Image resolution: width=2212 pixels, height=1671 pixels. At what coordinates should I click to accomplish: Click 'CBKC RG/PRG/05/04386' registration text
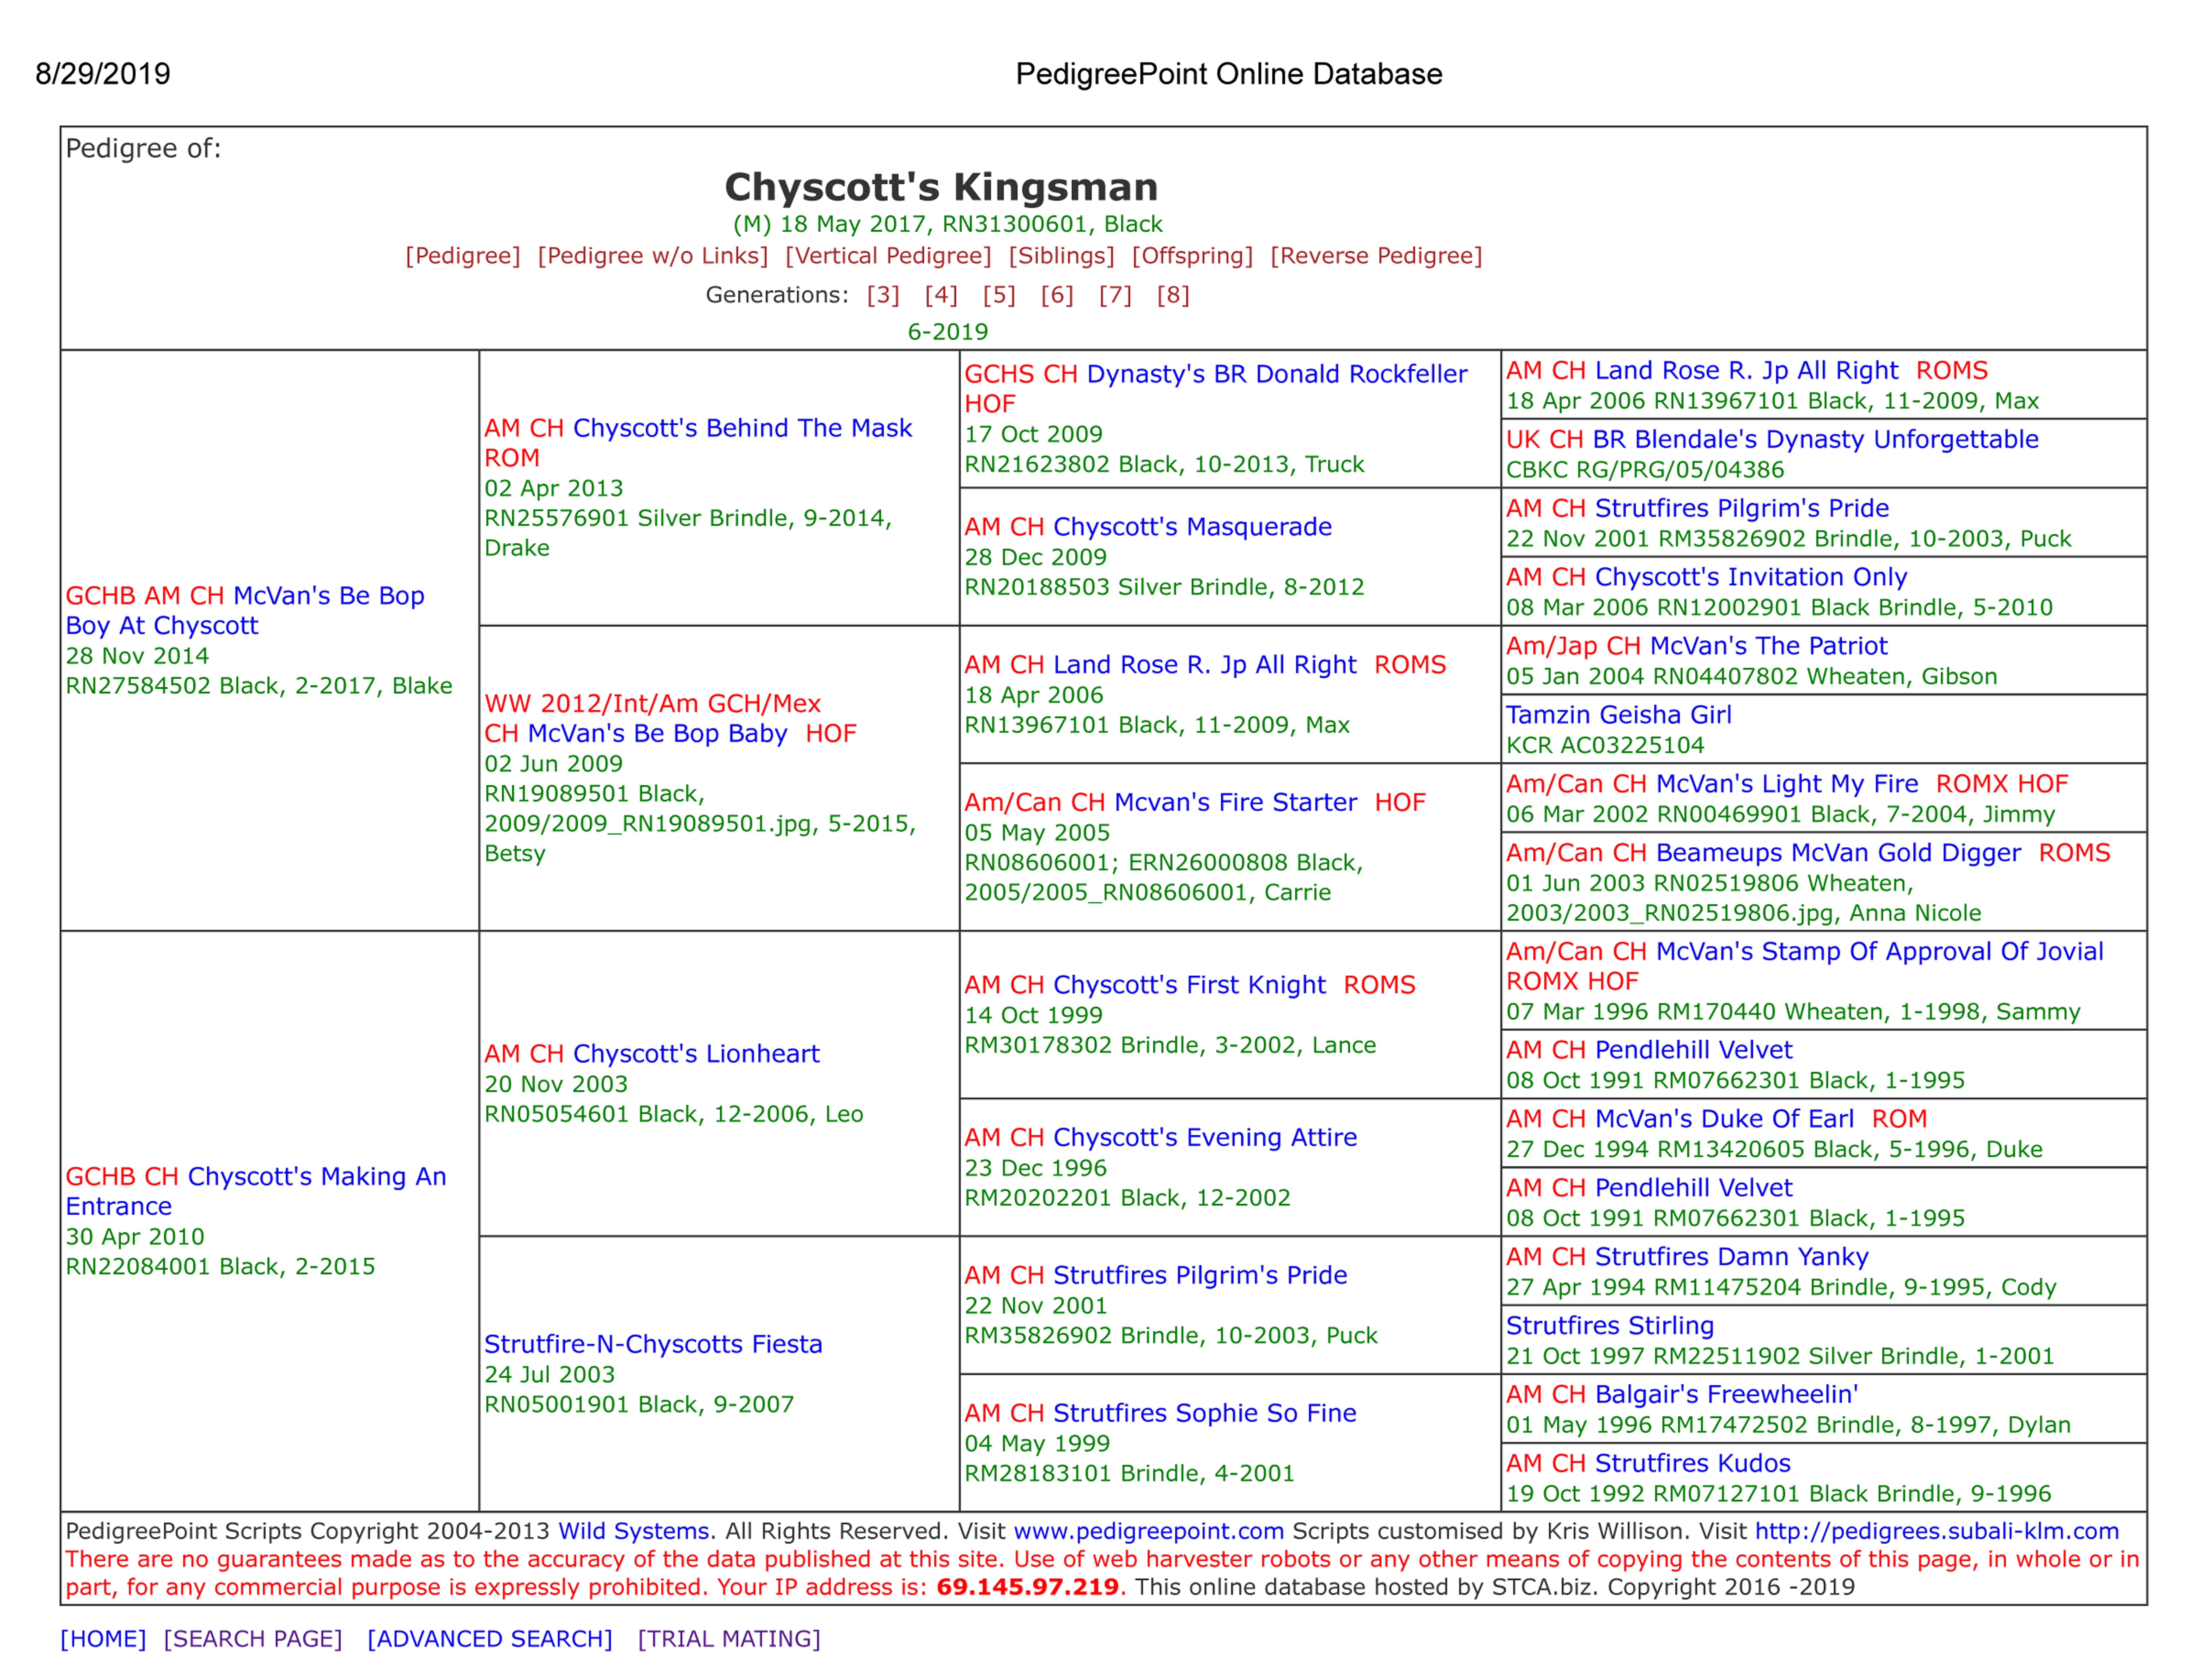[x=1645, y=470]
